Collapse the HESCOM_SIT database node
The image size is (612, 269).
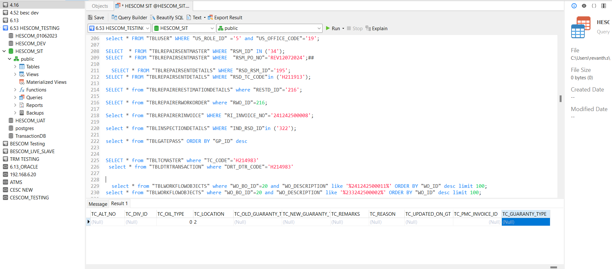4,51
